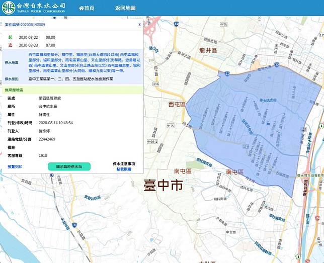The height and width of the screenshot is (263, 324).
Task: Open the 點我觀看 notice link
Action: 124,169
